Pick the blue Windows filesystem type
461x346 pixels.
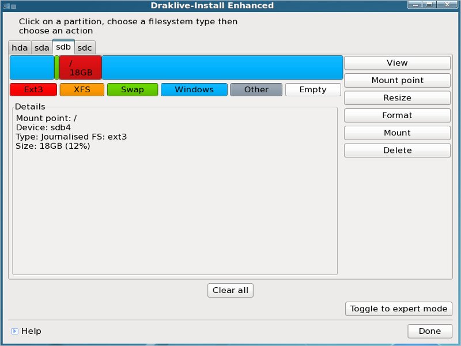point(194,89)
